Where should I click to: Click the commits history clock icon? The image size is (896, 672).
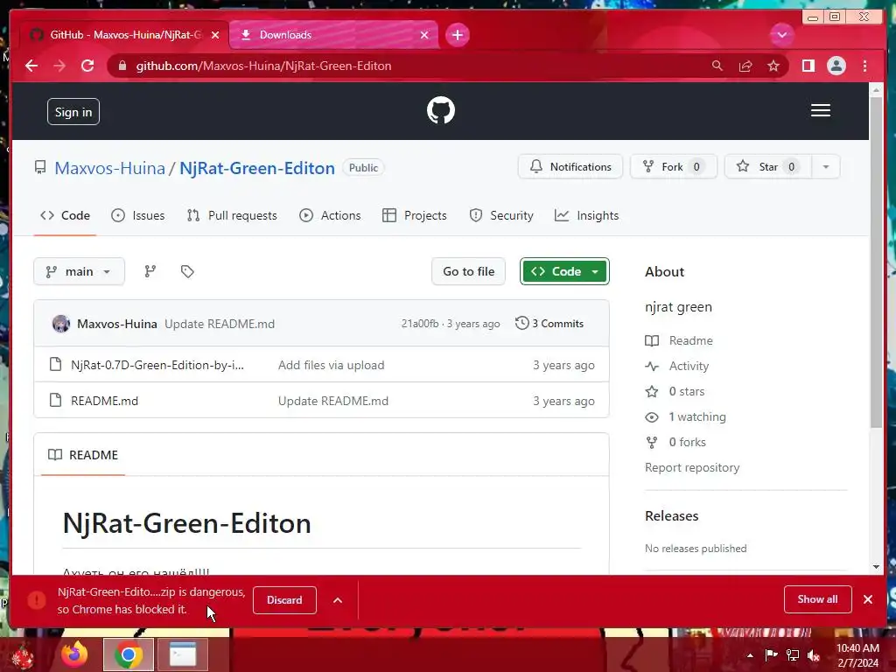point(521,323)
